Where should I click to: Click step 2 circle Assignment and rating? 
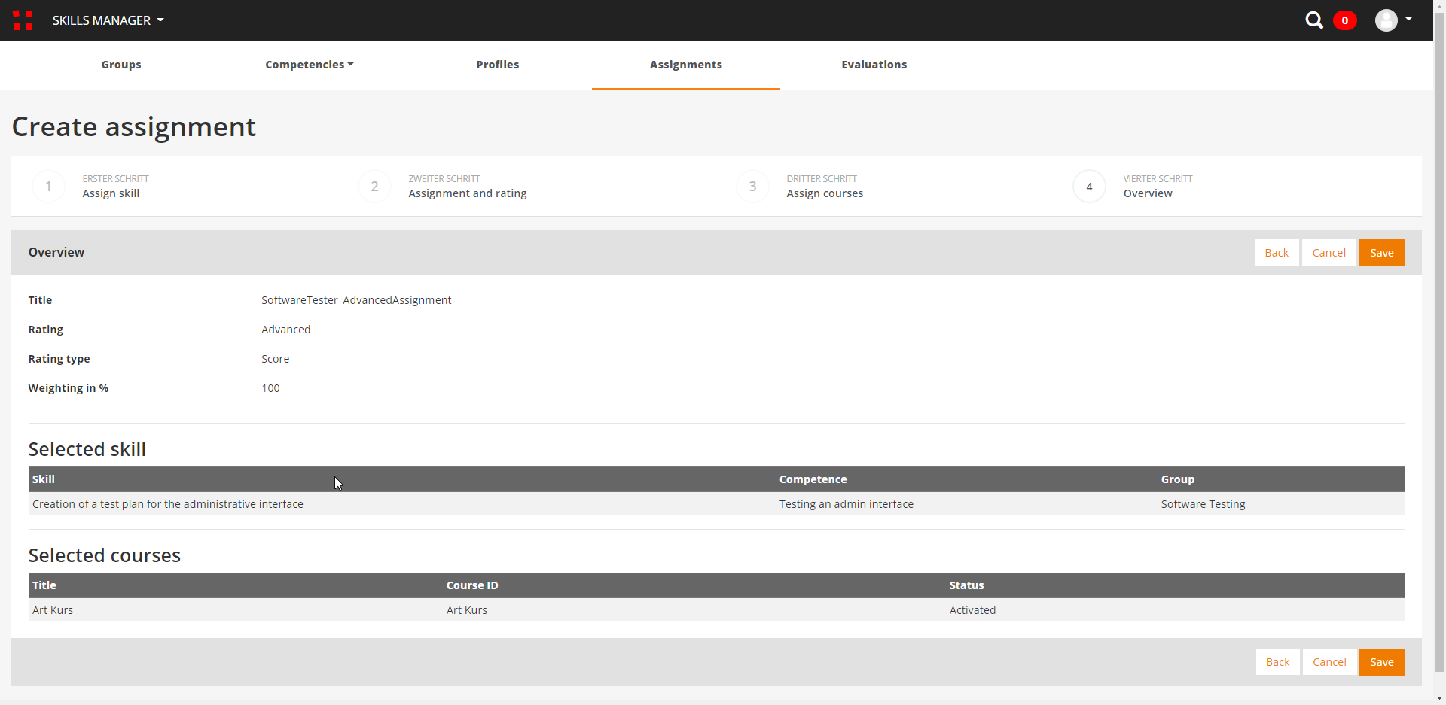tap(374, 187)
